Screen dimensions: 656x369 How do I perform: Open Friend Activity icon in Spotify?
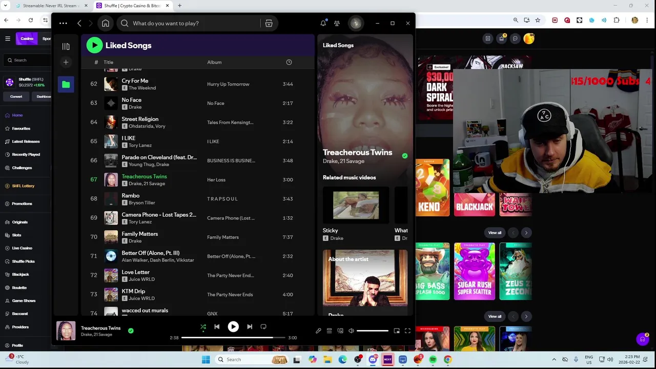(x=337, y=23)
